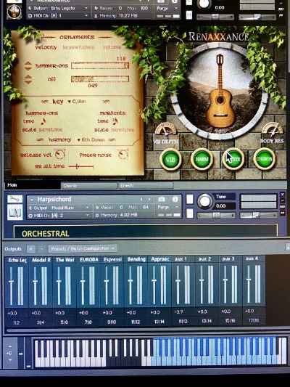Click the up-down arrows beside off
The image size is (290, 387).
[x=28, y=79]
